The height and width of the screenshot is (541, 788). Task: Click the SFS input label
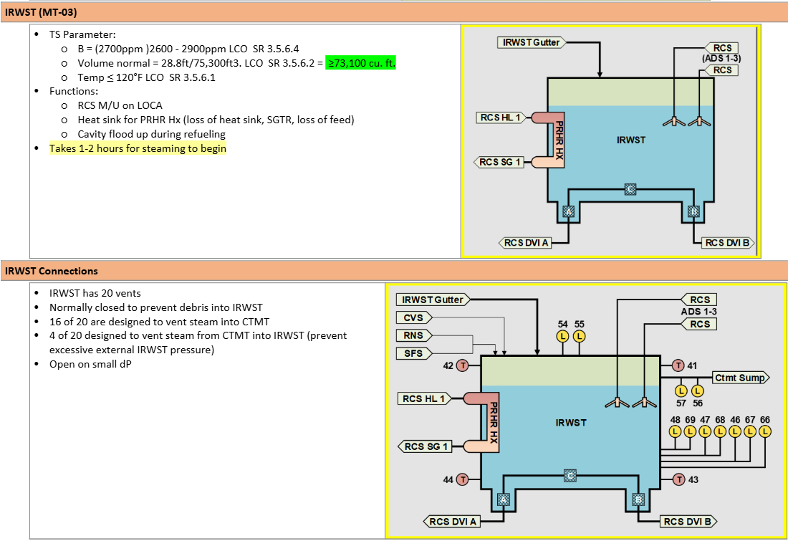click(x=414, y=353)
